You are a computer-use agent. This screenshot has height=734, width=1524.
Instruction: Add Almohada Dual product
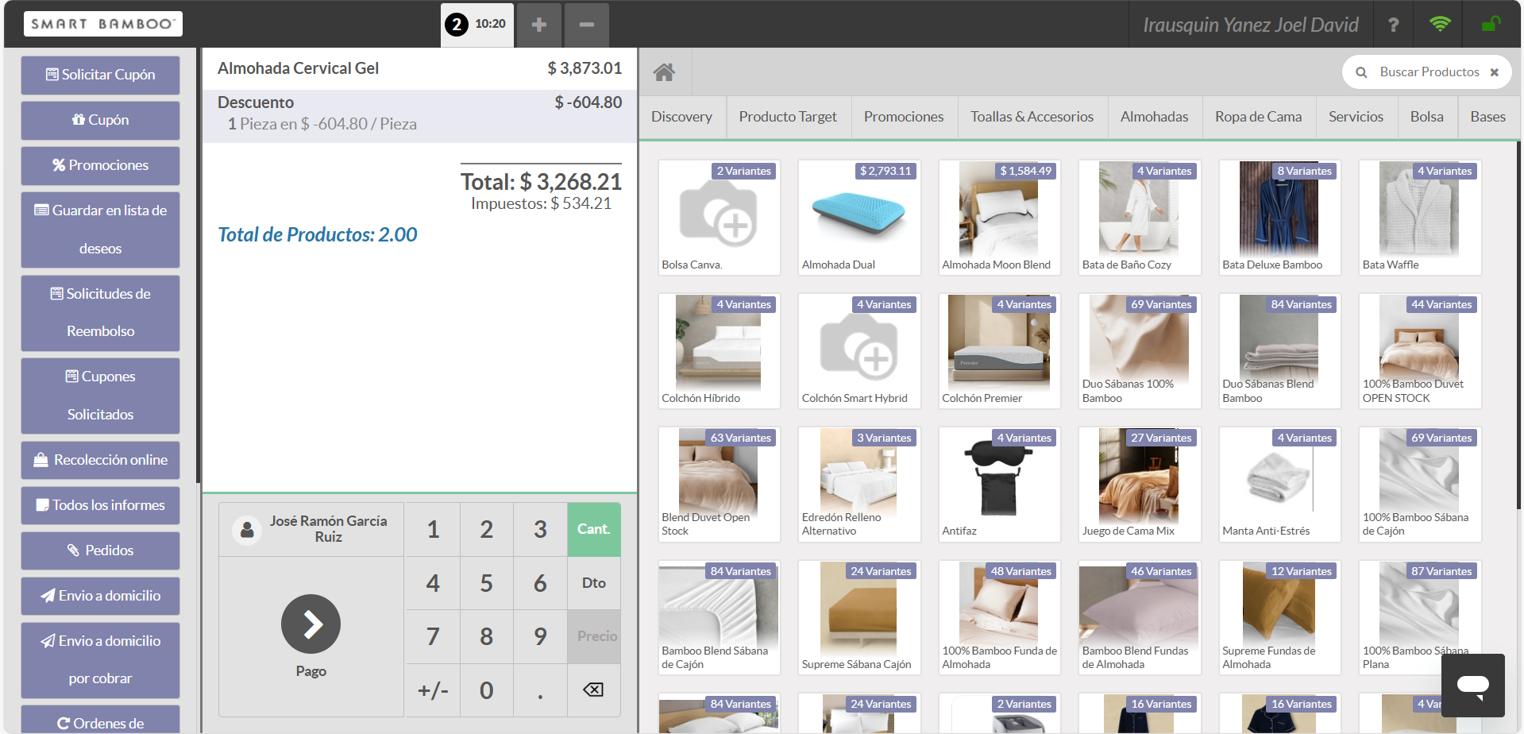click(858, 218)
